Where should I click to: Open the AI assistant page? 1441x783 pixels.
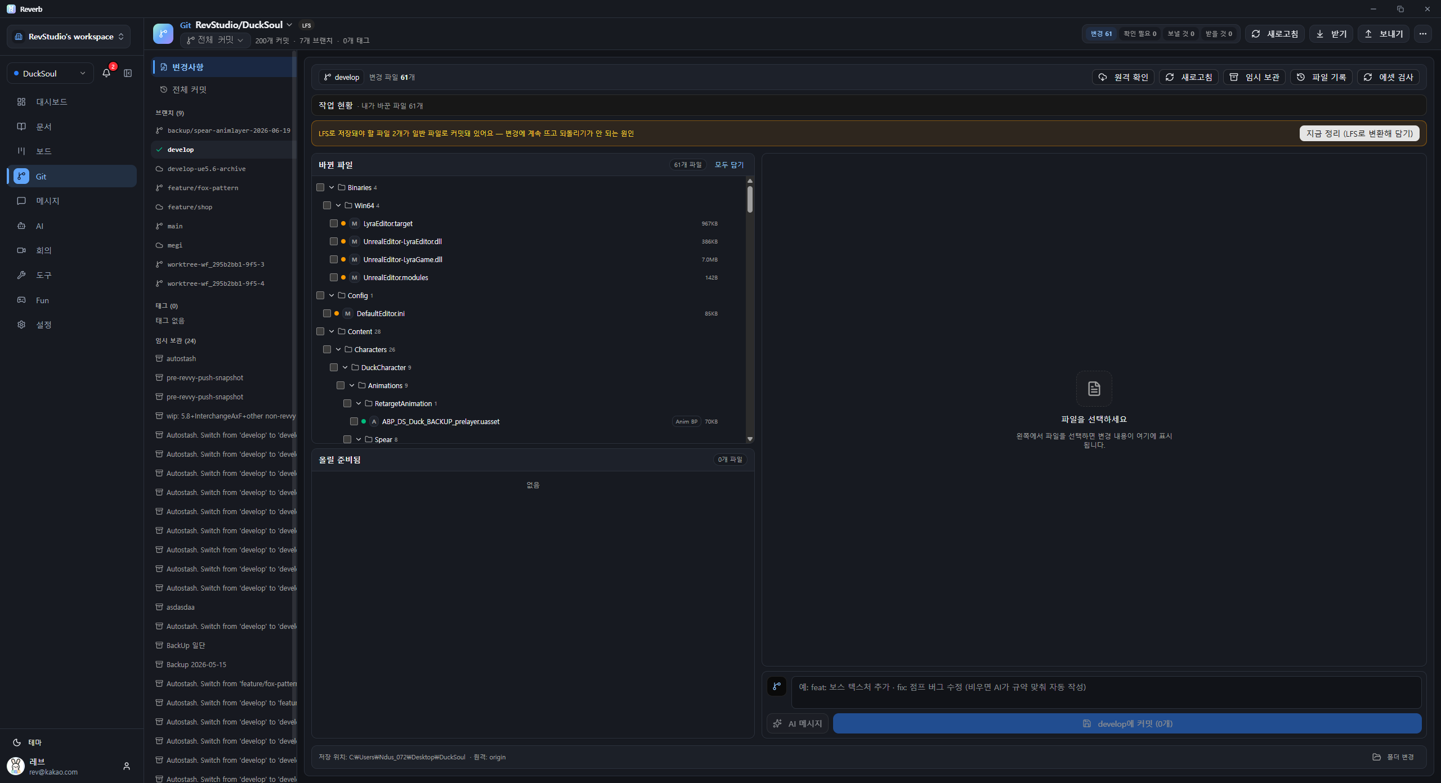point(72,226)
